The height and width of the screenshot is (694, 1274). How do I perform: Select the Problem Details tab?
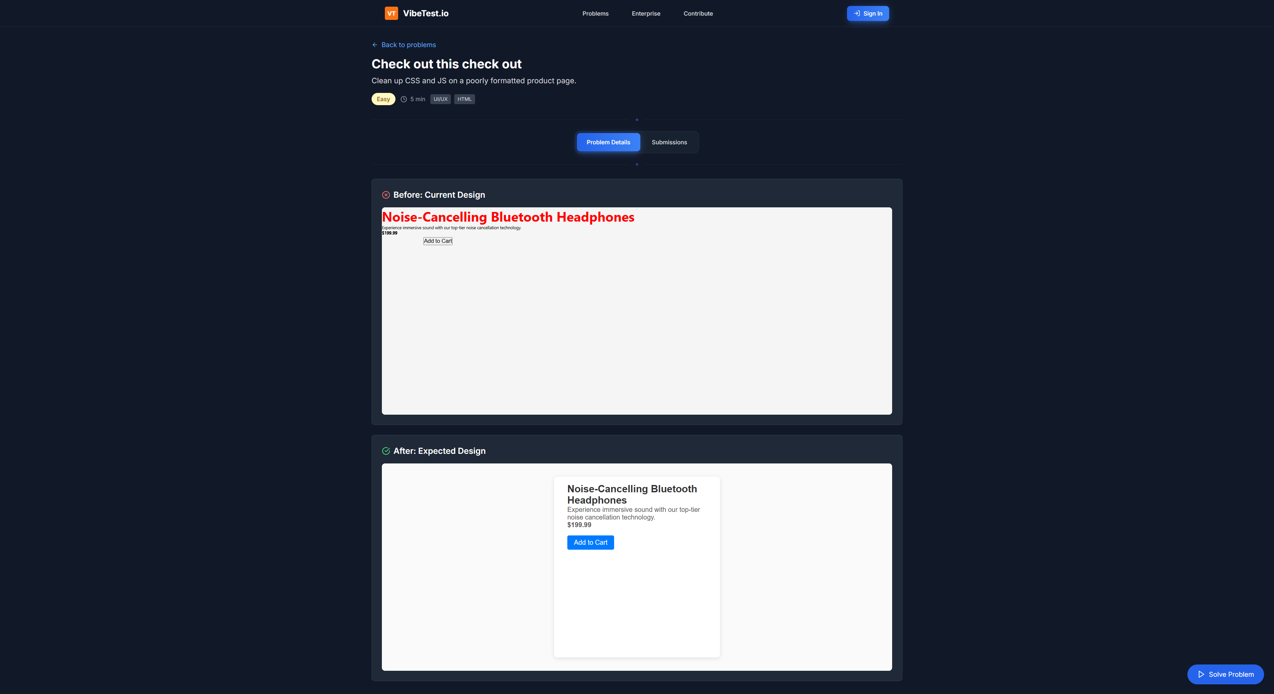[608, 142]
